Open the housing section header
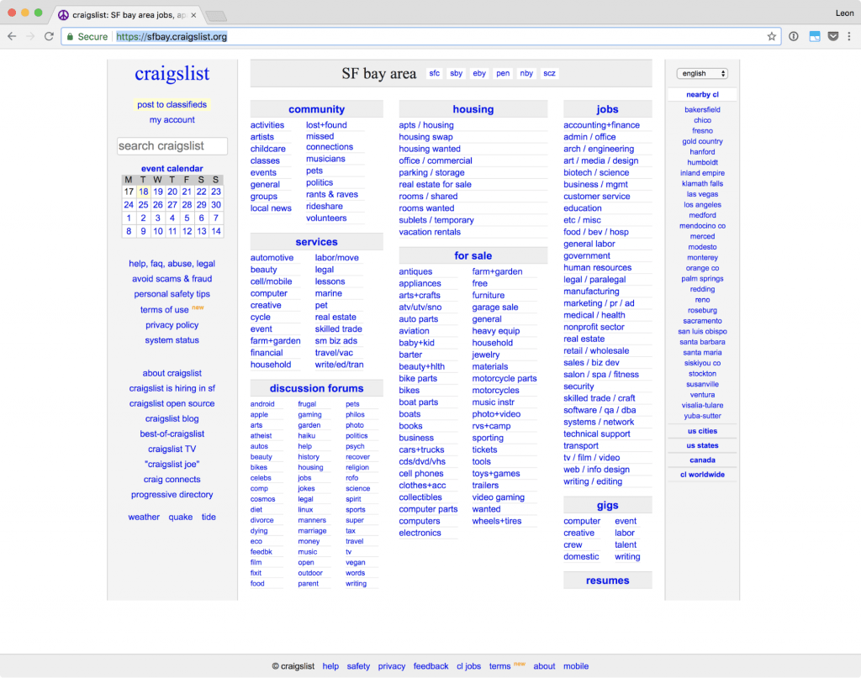 (473, 109)
